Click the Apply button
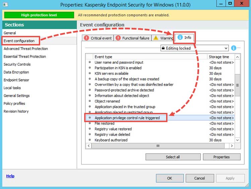 click(x=230, y=178)
